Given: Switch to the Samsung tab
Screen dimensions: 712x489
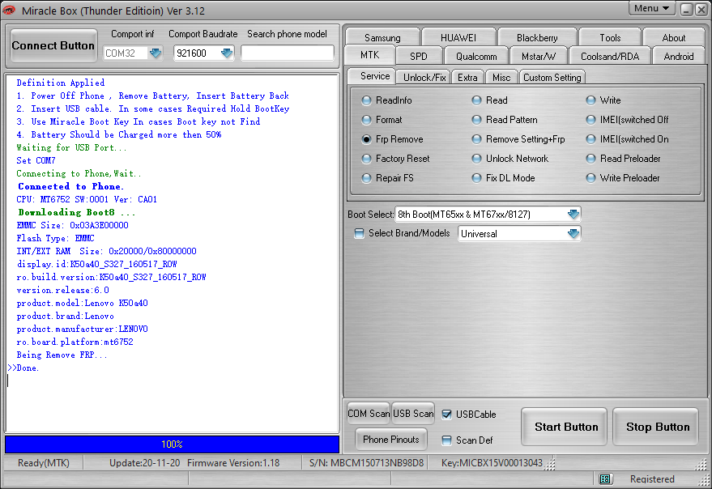Looking at the screenshot, I should click(382, 38).
